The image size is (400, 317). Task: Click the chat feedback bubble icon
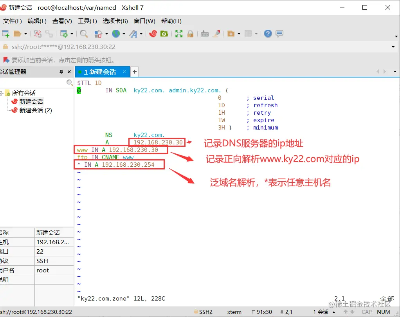point(279,34)
